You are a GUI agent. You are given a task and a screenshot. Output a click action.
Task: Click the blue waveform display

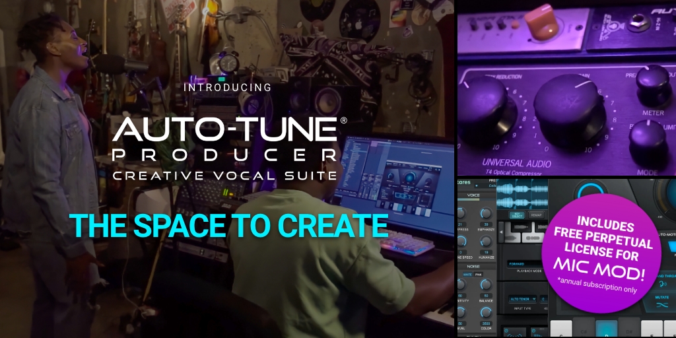click(x=523, y=194)
